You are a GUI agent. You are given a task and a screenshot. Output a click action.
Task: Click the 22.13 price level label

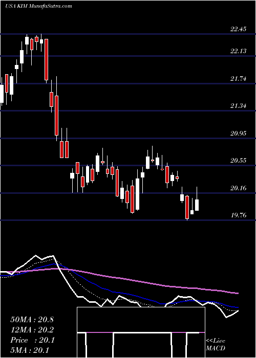tap(239, 51)
